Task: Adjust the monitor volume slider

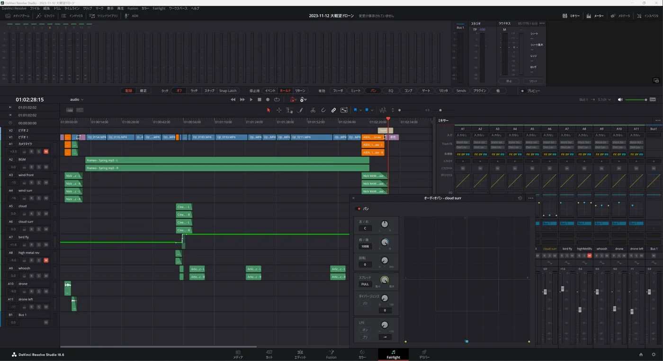Action: tap(636, 99)
